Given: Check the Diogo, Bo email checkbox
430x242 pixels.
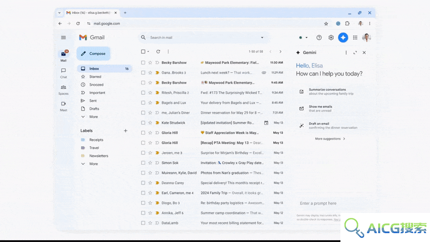Looking at the screenshot, I should tap(143, 203).
